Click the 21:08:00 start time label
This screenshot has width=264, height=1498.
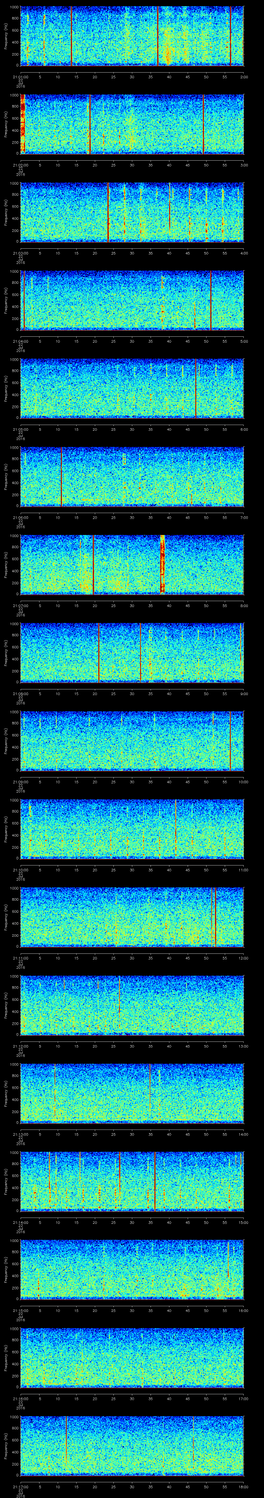tap(20, 694)
